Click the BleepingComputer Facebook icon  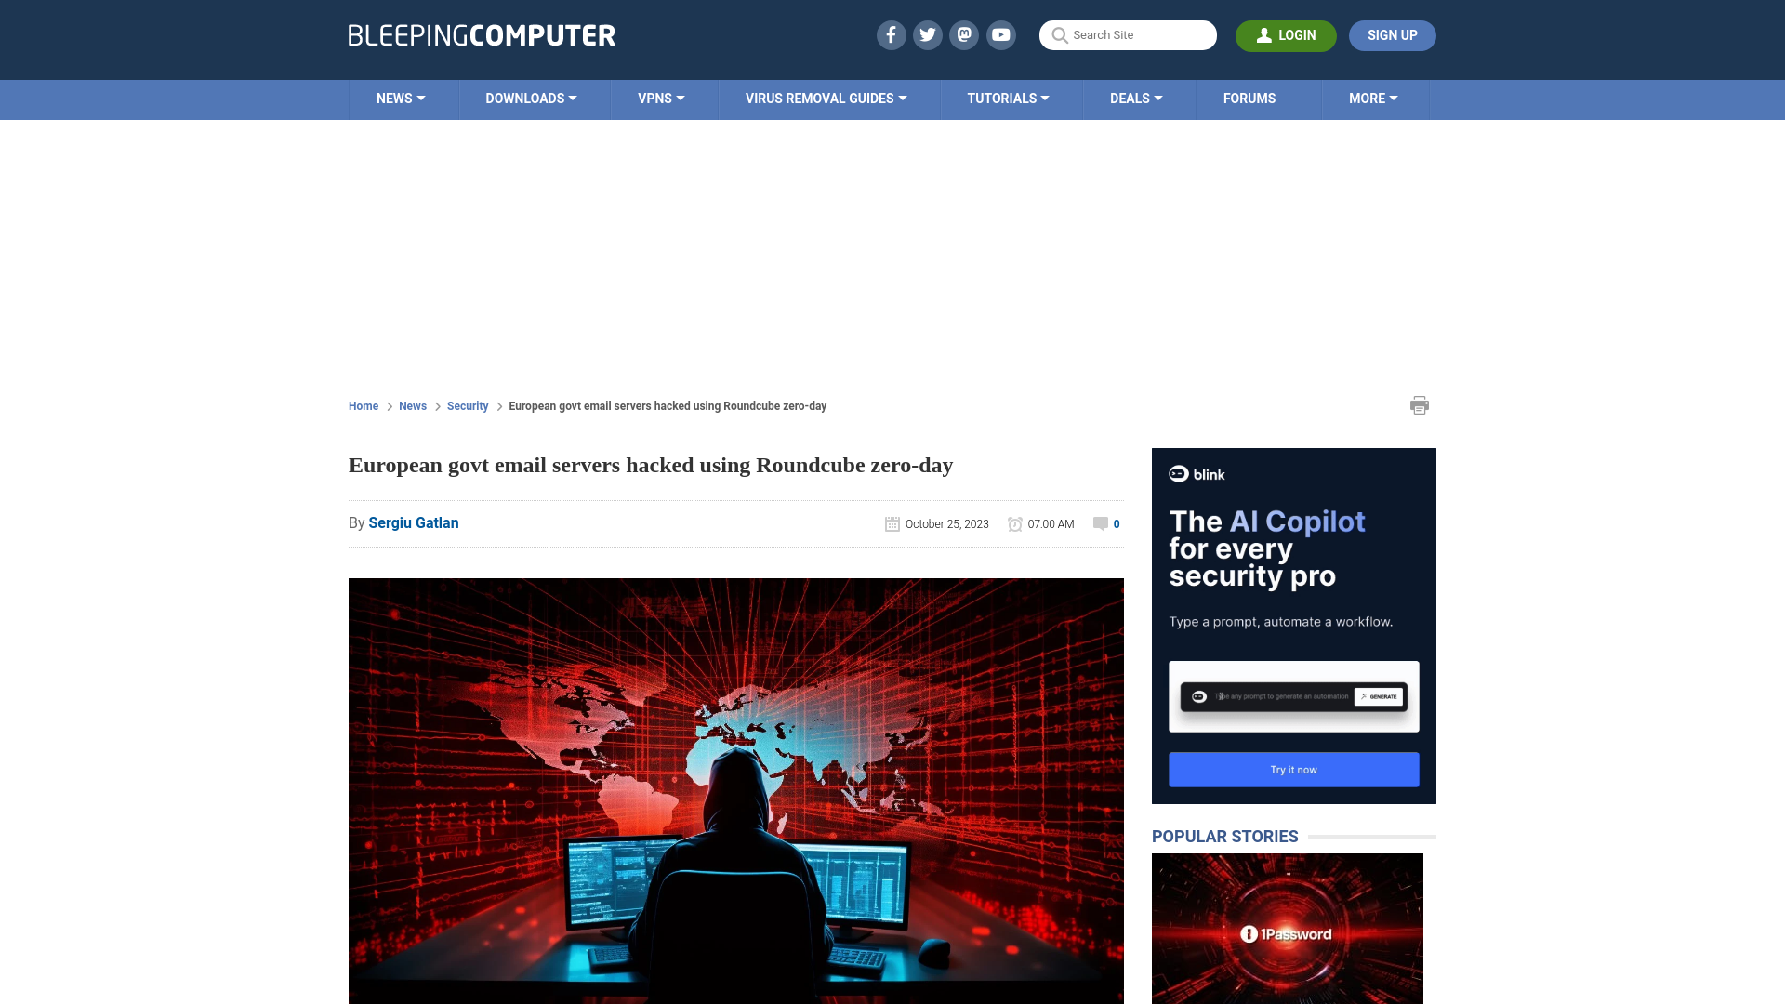point(892,34)
